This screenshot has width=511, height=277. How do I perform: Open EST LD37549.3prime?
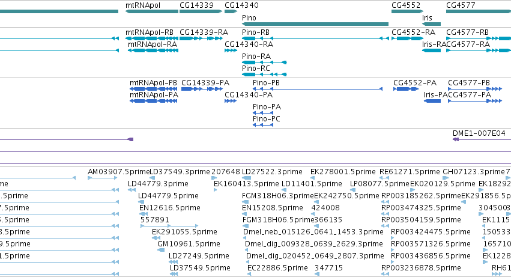pos(180,172)
